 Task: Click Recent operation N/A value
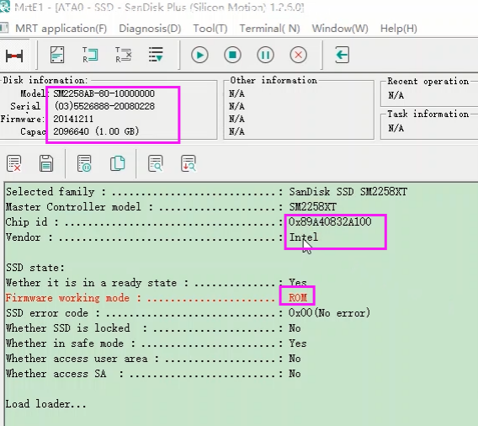(x=396, y=95)
